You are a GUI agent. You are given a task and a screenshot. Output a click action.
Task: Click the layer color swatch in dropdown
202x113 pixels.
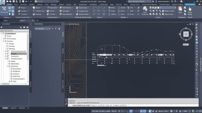[158, 8]
